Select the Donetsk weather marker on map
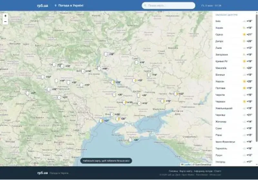Image resolution: width=258 pixels, height=180 pixels. (165, 101)
